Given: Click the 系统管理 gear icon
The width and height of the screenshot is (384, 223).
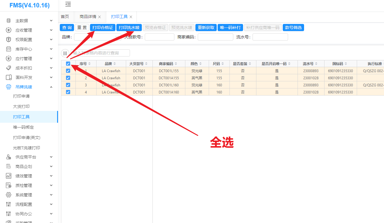Looking at the screenshot, I should (9, 195).
